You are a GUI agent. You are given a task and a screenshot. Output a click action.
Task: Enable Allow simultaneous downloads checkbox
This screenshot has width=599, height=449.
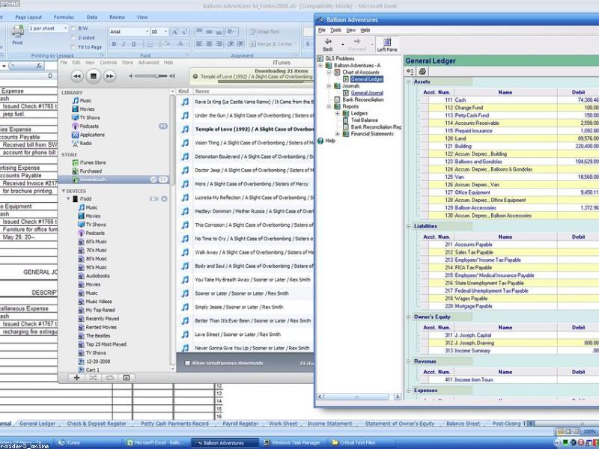click(x=187, y=363)
